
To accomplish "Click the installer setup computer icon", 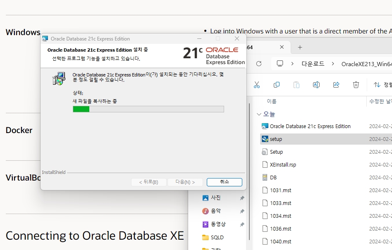I will [x=59, y=79].
